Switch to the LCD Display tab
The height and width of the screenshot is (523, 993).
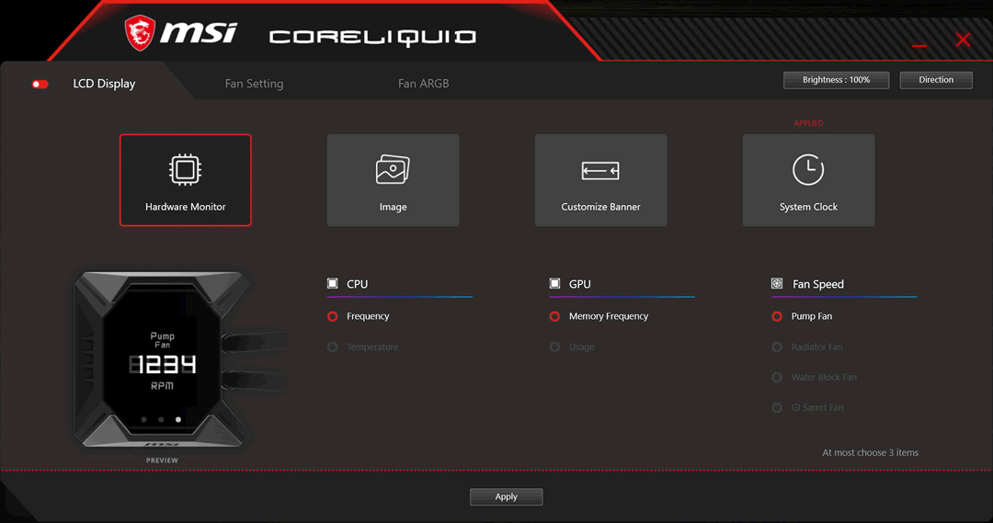[104, 84]
